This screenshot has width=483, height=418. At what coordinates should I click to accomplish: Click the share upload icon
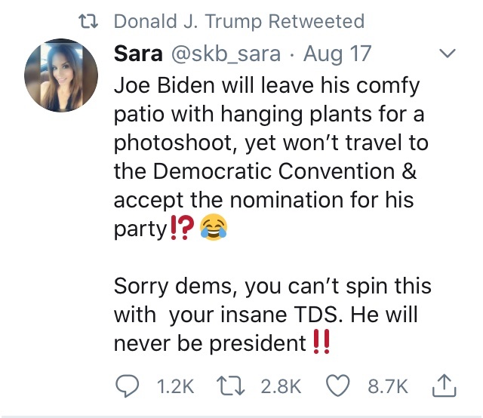point(445,386)
